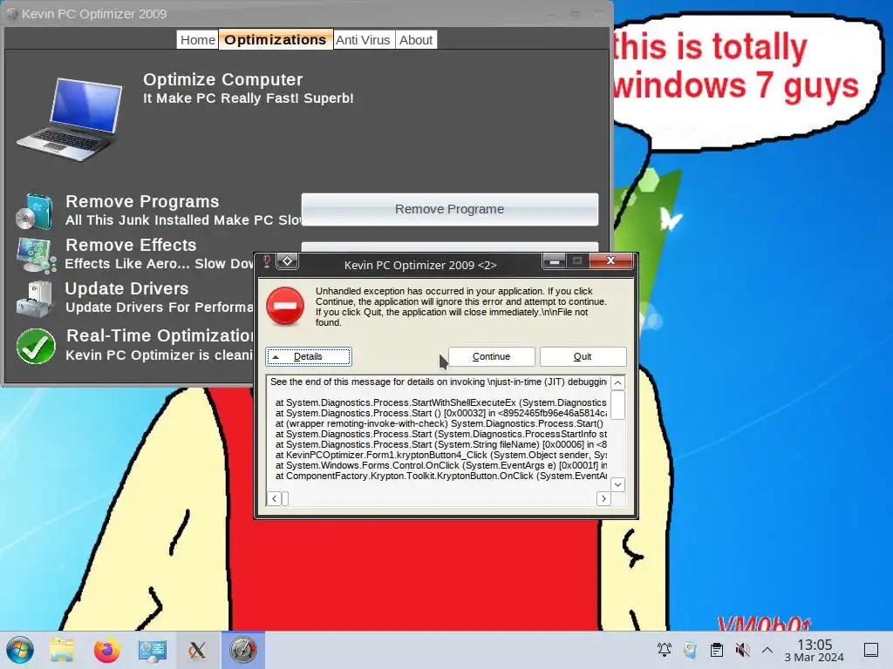
Task: Collapse the Details section in error dialog
Action: pos(308,356)
